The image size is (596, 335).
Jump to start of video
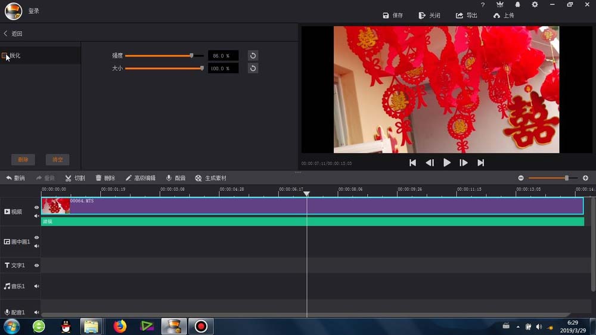(412, 163)
